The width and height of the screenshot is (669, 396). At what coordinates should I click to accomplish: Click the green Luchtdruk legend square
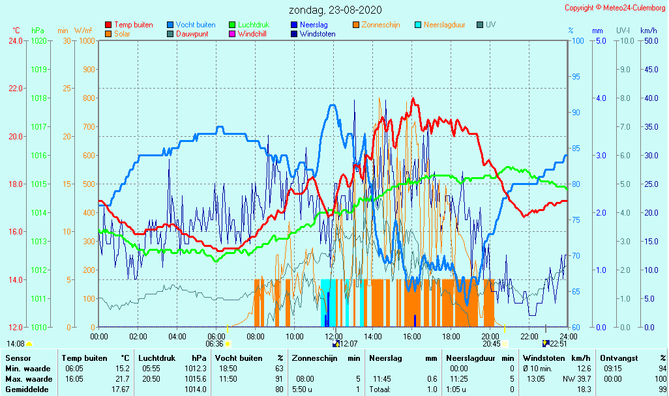pyautogui.click(x=232, y=25)
